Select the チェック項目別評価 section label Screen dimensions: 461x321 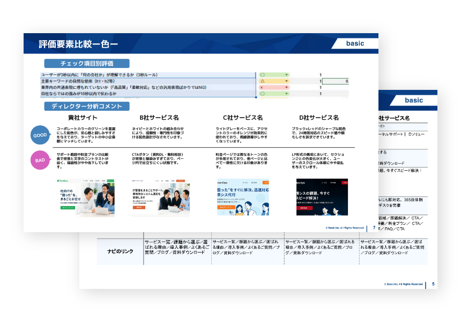tap(87, 64)
